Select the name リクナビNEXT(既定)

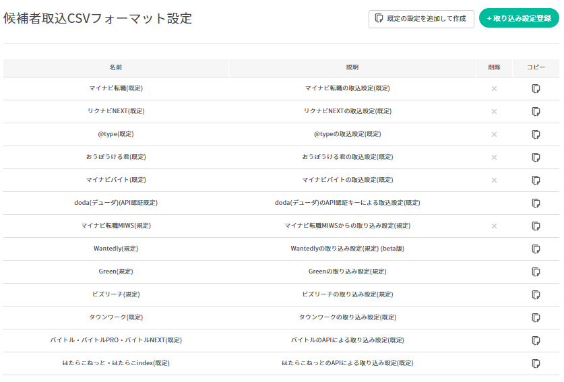pyautogui.click(x=116, y=111)
